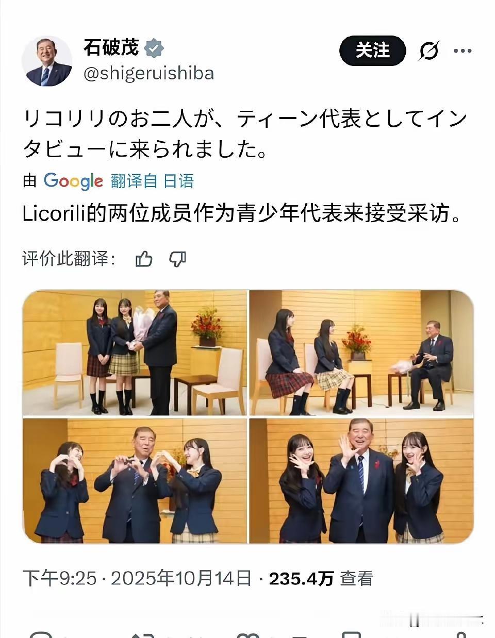Open the bottom-left heart gesture photo
The width and height of the screenshot is (495, 638).
pyautogui.click(x=135, y=481)
